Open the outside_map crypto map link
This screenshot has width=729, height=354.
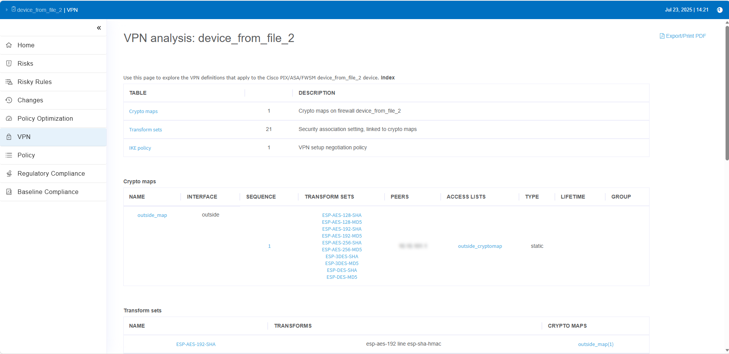point(152,215)
